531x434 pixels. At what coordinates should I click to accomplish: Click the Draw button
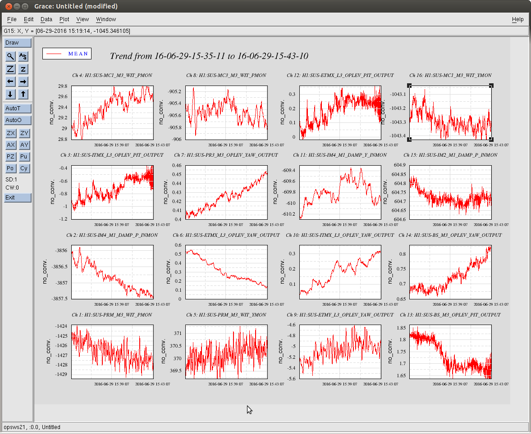(x=18, y=43)
